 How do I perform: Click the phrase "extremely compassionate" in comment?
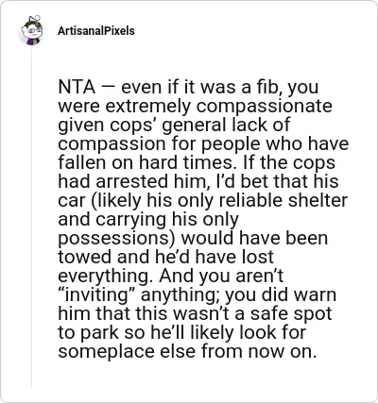[218, 107]
